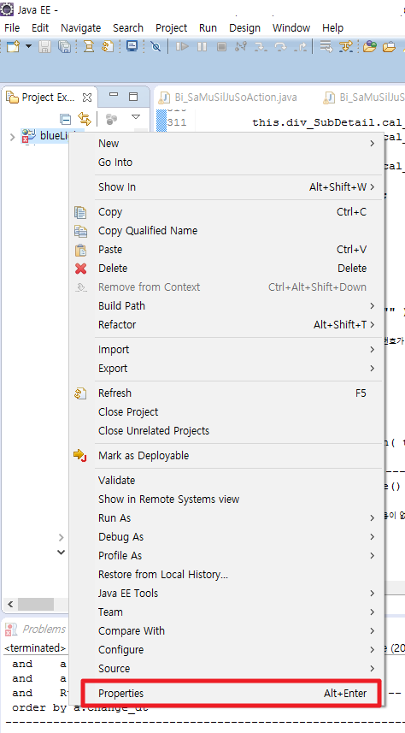Toggle Link with Editor in Project Explorer
Viewport: 405px width, 733px height.
pyautogui.click(x=84, y=118)
